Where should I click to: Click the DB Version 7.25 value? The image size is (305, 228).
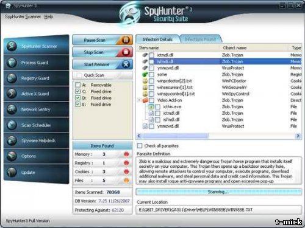point(114,201)
